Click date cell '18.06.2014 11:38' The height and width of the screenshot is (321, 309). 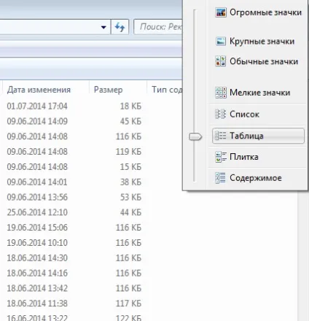pos(37,303)
